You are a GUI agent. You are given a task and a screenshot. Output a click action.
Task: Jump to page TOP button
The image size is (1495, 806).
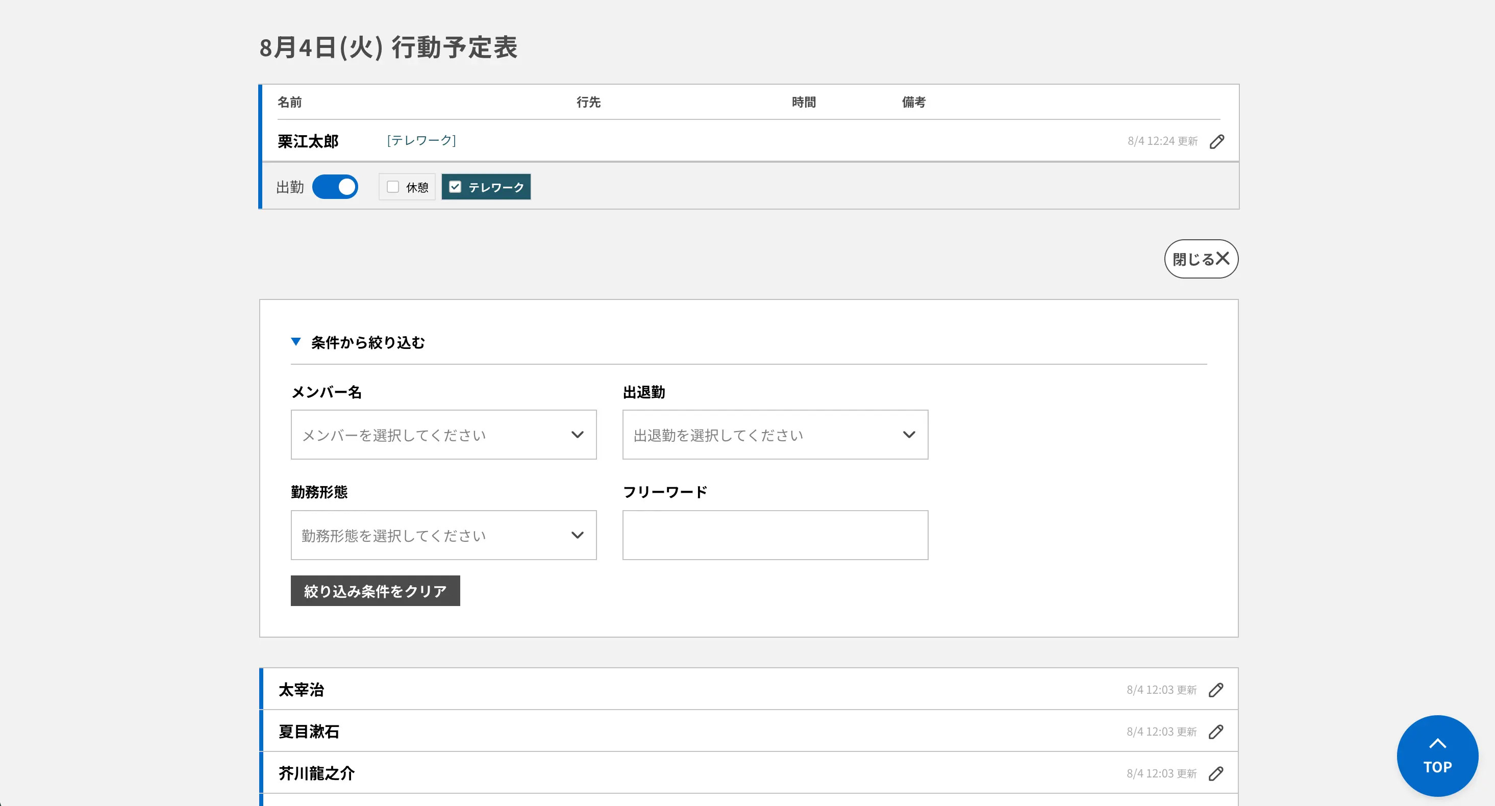1437,755
